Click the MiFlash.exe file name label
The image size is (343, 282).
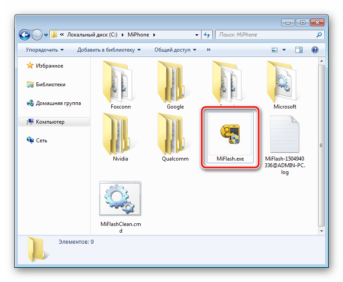point(230,159)
